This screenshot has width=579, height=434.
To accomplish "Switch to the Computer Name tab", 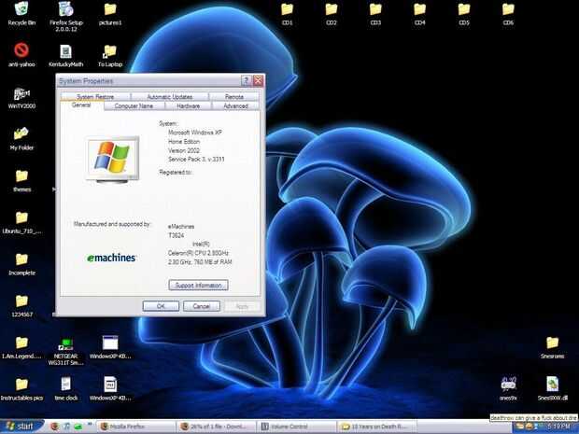I will coord(134,105).
